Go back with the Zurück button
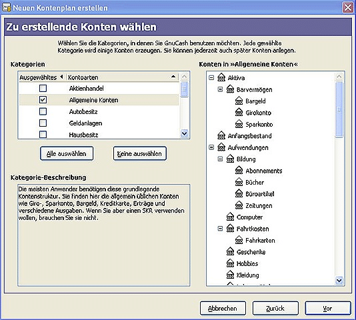Image resolution: width=356 pixels, height=320 pixels. [x=275, y=308]
